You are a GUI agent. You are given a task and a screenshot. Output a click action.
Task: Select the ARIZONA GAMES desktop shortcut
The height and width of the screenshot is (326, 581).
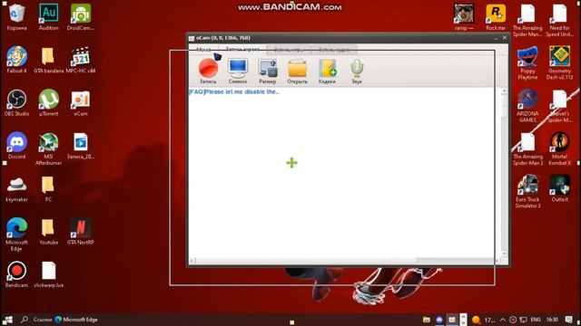click(x=527, y=106)
